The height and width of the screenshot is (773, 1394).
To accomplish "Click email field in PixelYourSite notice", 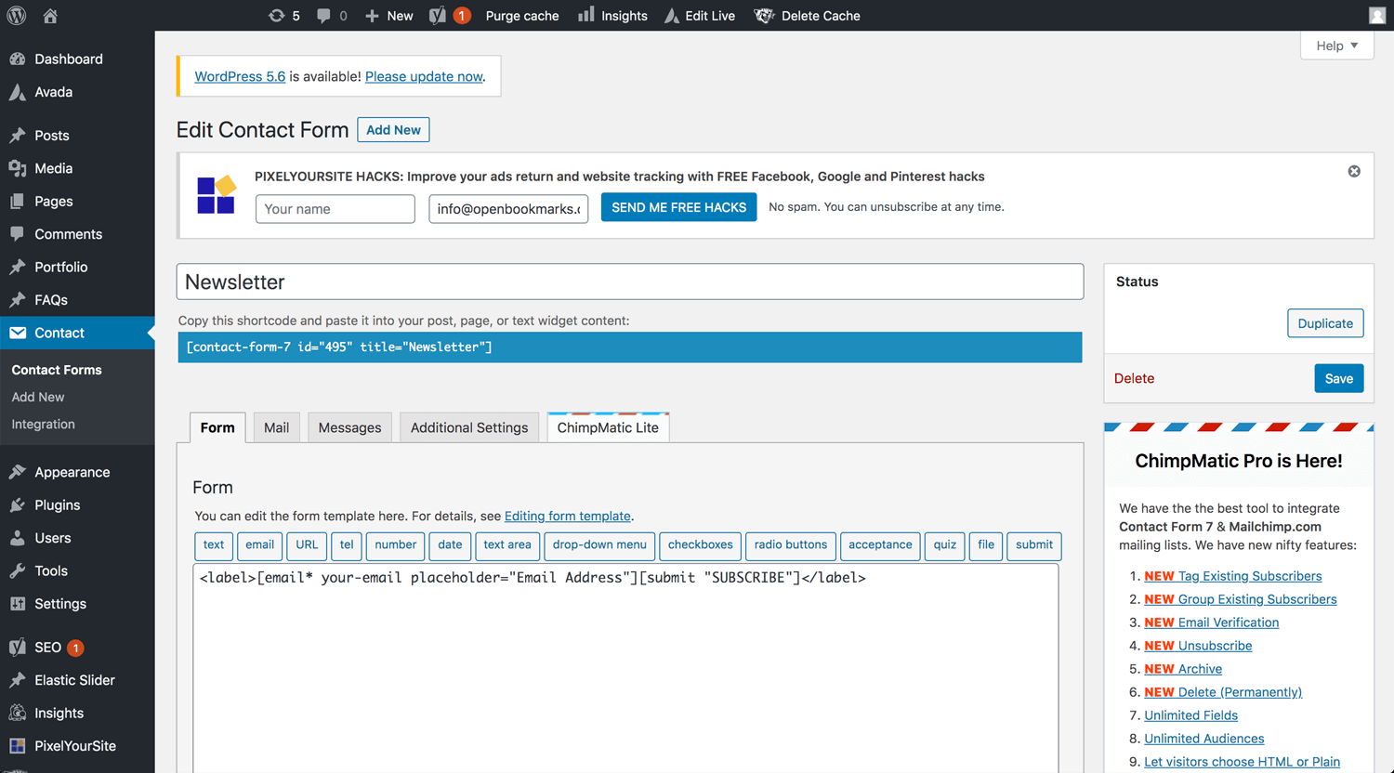I will coord(508,209).
